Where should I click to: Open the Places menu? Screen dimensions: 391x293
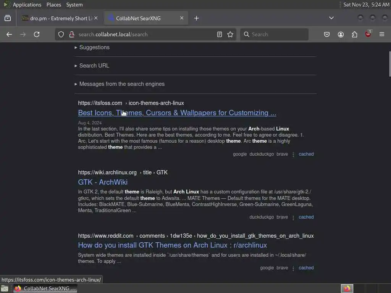coord(54,5)
